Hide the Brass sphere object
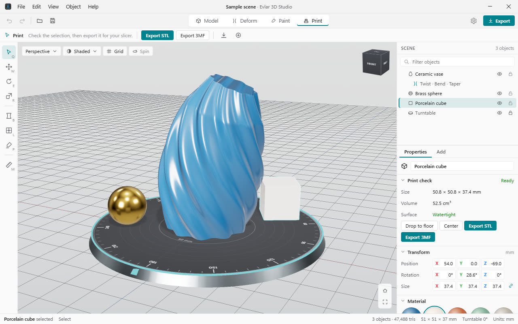 pyautogui.click(x=499, y=94)
